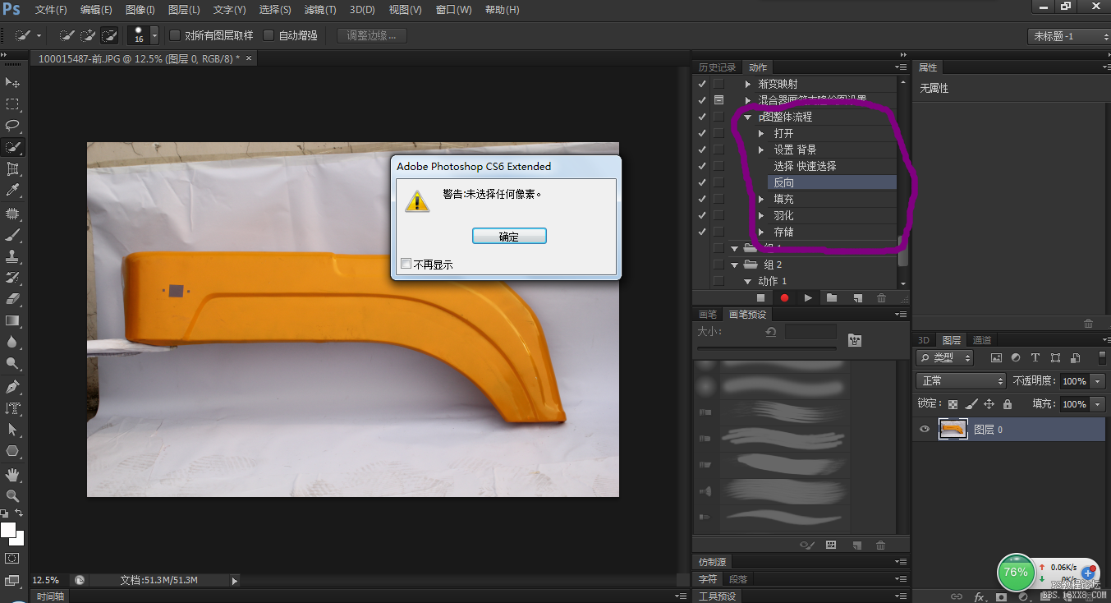Expand the 打开 action step
This screenshot has height=603, width=1111.
click(762, 133)
